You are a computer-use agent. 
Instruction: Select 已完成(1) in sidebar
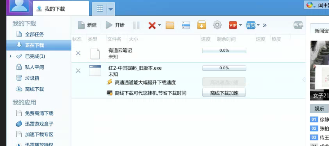35,56
